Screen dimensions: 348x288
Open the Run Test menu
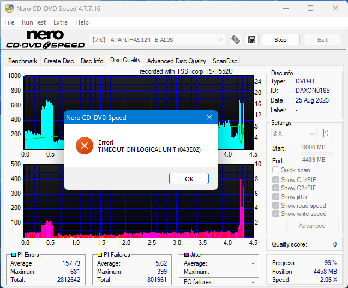click(x=34, y=22)
